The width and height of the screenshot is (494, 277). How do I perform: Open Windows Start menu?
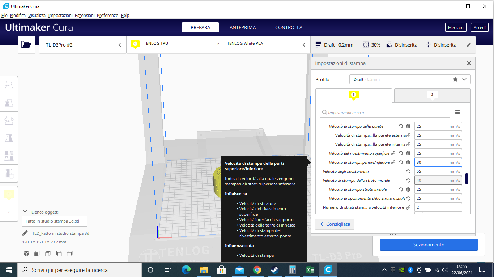[9, 269]
